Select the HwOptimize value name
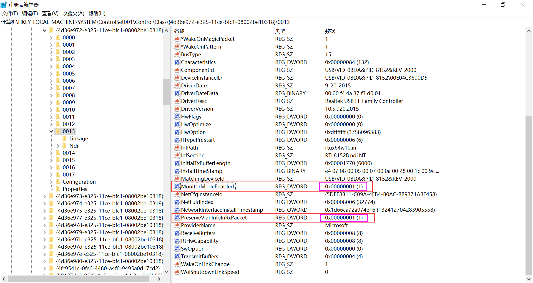Viewport: 533px width, 283px height. tap(196, 124)
